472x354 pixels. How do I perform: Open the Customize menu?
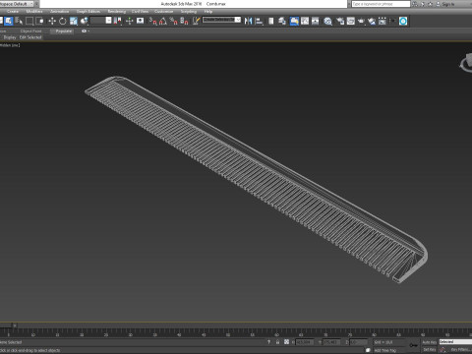[x=163, y=12]
